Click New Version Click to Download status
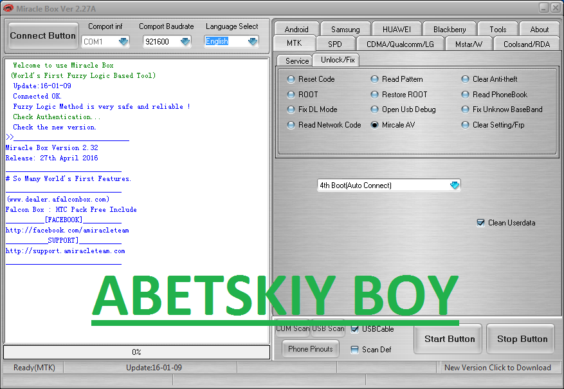 (498, 367)
